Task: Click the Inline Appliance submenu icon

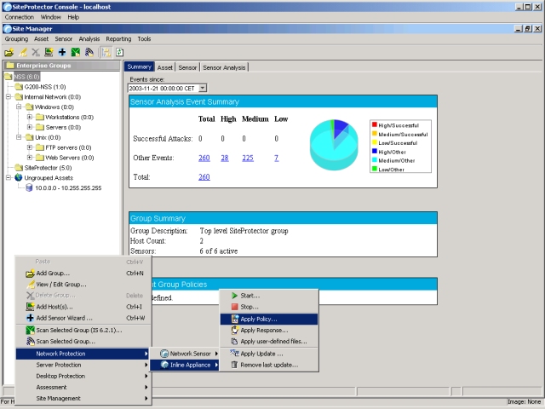Action: click(164, 365)
